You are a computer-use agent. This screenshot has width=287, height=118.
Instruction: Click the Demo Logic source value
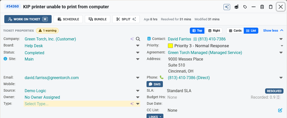tap(35, 91)
